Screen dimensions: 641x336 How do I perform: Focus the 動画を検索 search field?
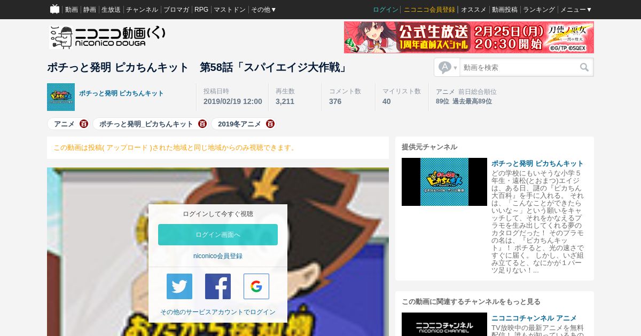518,68
